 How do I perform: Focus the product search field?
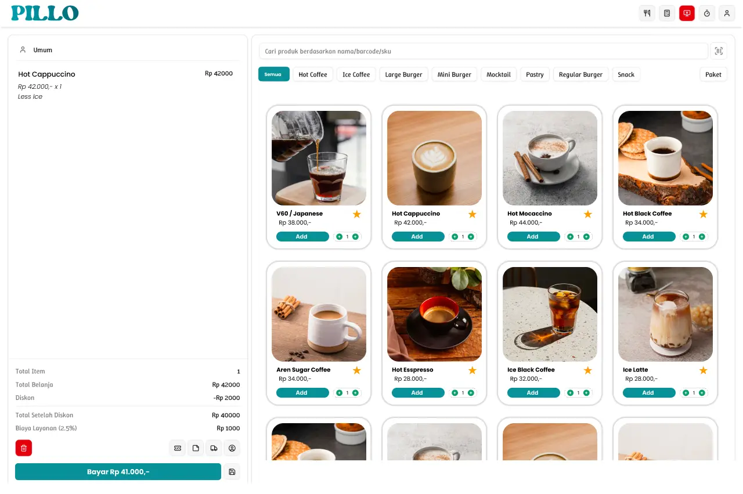[x=483, y=51]
